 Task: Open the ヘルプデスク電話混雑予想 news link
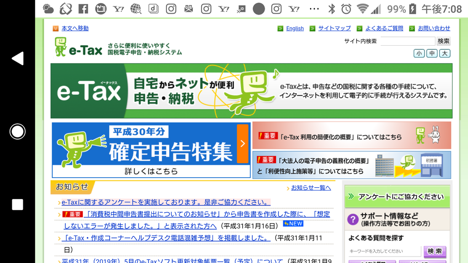[x=166, y=238]
